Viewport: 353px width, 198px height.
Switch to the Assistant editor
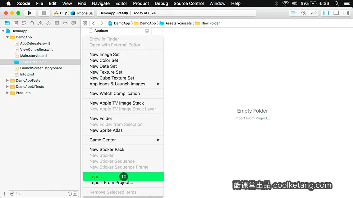point(304,13)
